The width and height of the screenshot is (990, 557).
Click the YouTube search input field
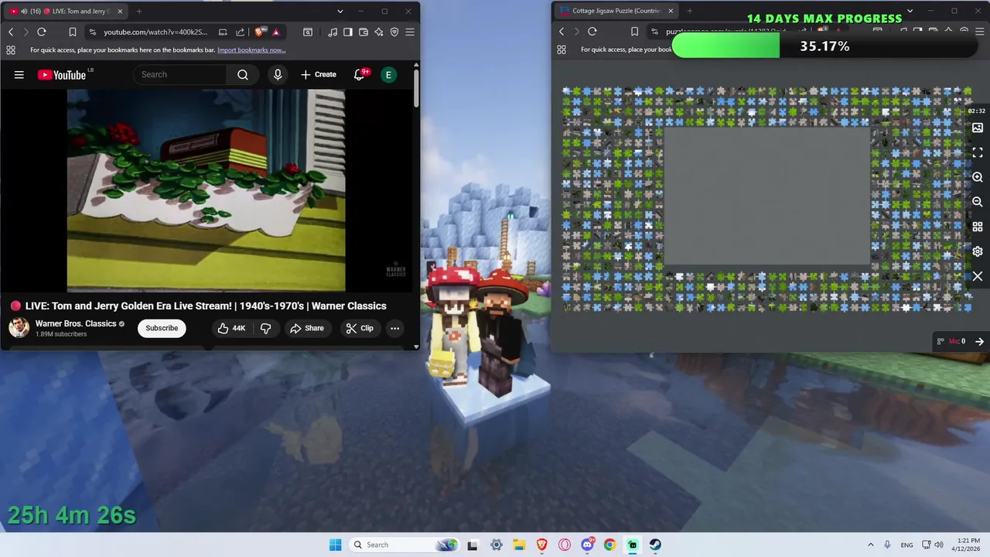pyautogui.click(x=180, y=75)
